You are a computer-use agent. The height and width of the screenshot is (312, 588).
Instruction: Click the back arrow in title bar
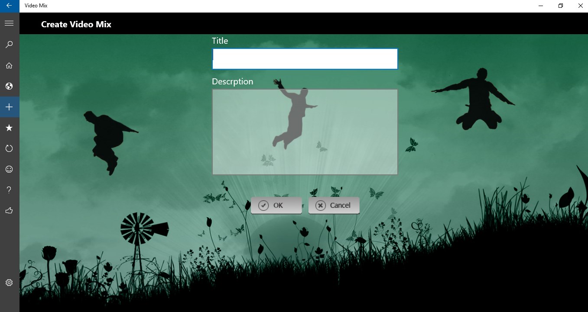pyautogui.click(x=9, y=6)
